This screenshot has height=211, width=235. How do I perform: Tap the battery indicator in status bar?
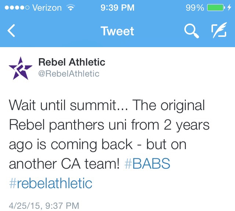pyautogui.click(x=216, y=7)
